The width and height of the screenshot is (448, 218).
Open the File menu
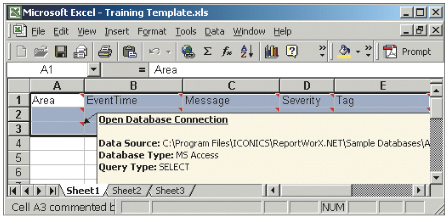point(38,31)
